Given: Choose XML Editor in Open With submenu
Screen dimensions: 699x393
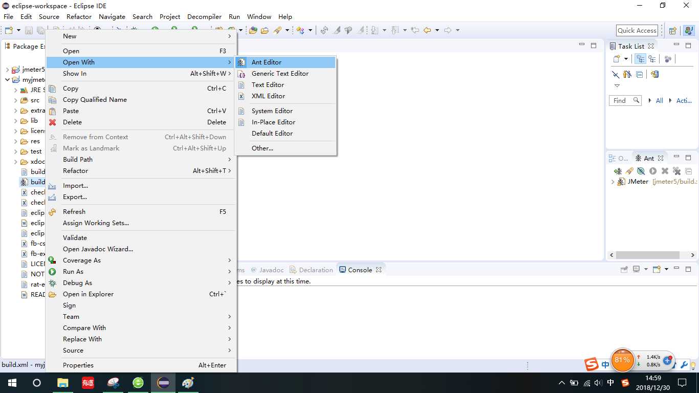Looking at the screenshot, I should pos(285,96).
